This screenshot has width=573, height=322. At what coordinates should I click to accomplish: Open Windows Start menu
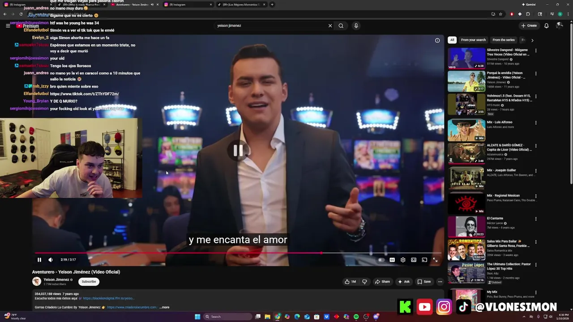click(197, 317)
